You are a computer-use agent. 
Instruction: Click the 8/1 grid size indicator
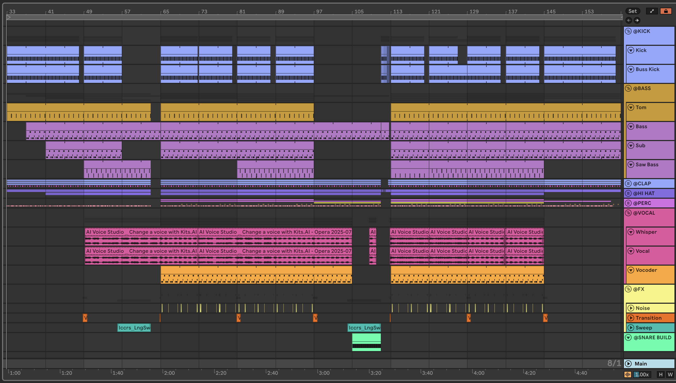[614, 363]
